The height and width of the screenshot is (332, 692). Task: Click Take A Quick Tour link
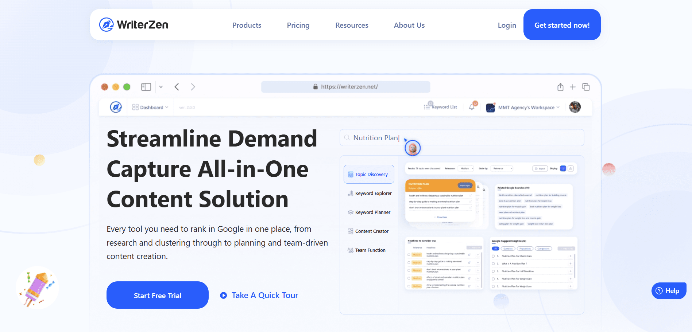264,295
